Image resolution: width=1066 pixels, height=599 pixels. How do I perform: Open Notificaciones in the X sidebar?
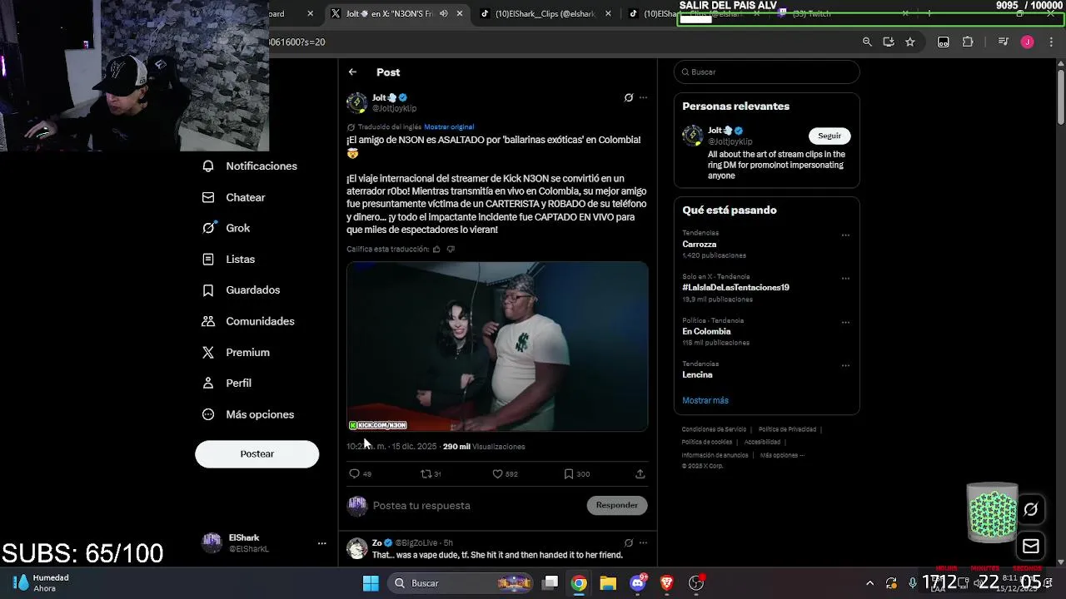[x=250, y=166]
